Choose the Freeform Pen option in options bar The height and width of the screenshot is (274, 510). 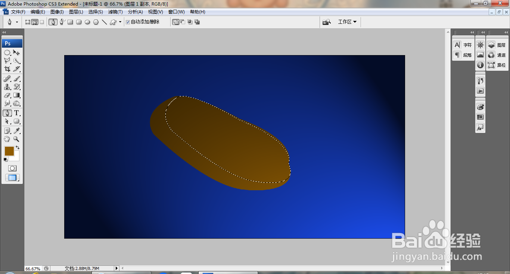pyautogui.click(x=62, y=22)
